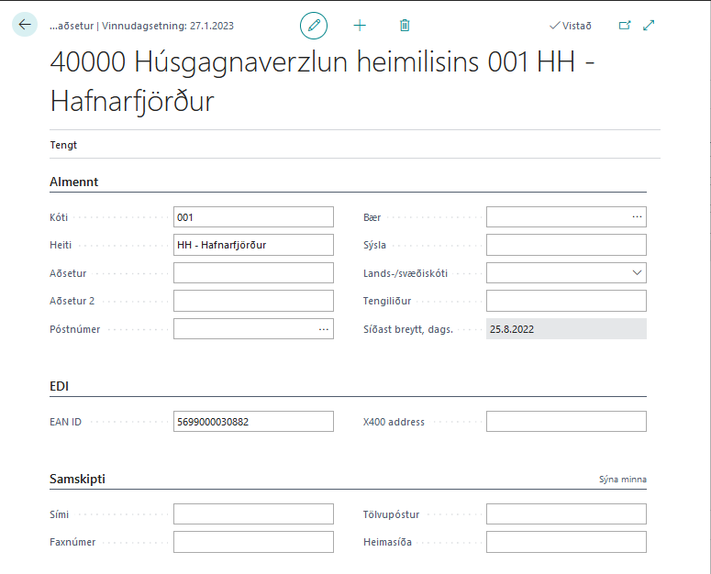Open the Tengt menu
711x574 pixels.
coord(63,145)
